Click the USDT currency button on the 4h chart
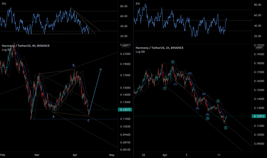Image resolution: width=267 pixels, height=158 pixels. tap(125, 45)
